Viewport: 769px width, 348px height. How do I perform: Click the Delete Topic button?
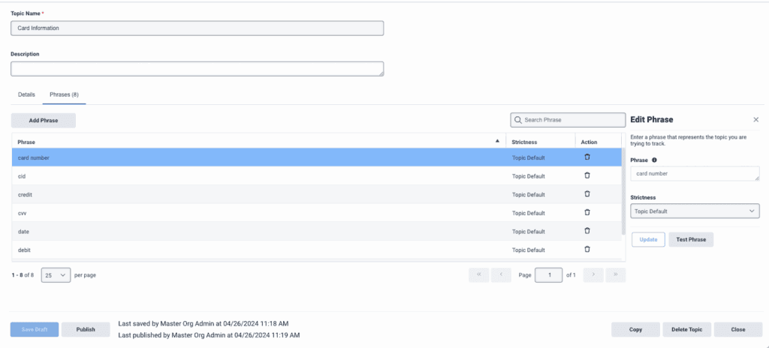point(686,329)
